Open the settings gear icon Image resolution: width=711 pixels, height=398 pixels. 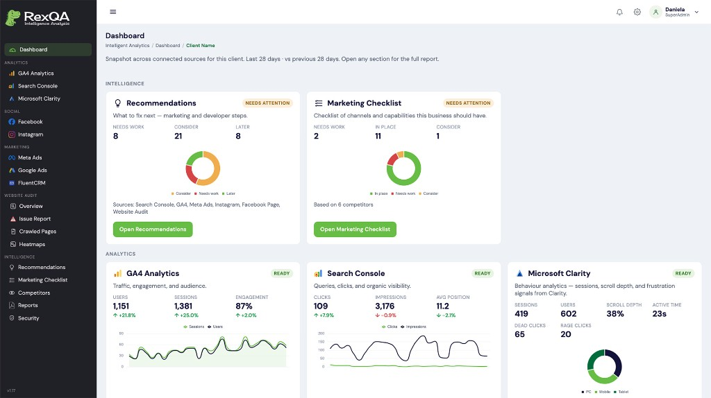pos(637,12)
